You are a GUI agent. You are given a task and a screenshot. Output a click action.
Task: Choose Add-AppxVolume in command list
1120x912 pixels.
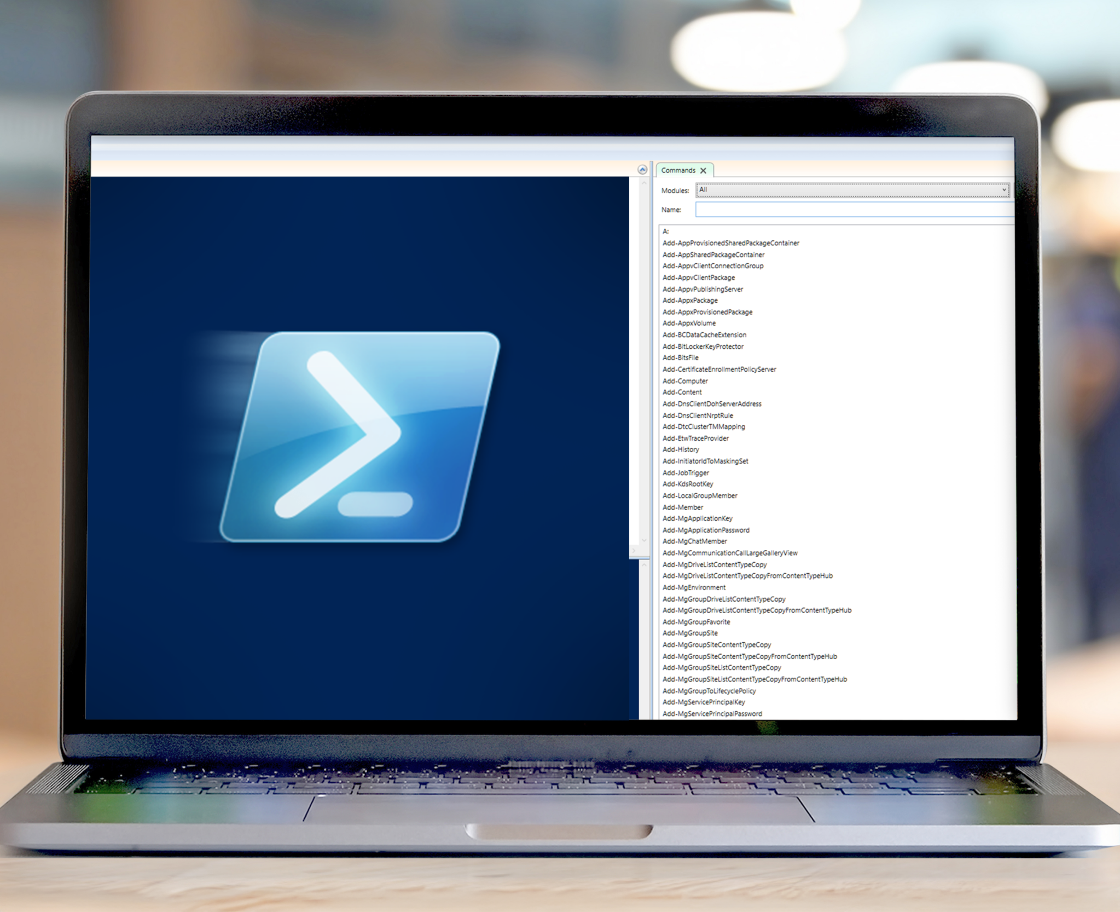(689, 324)
